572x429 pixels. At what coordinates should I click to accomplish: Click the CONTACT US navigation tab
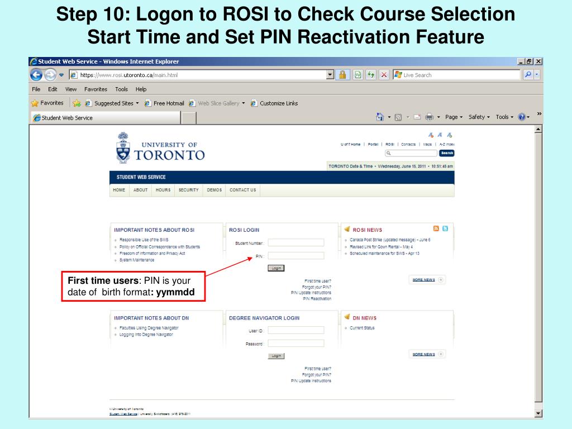[x=242, y=190]
